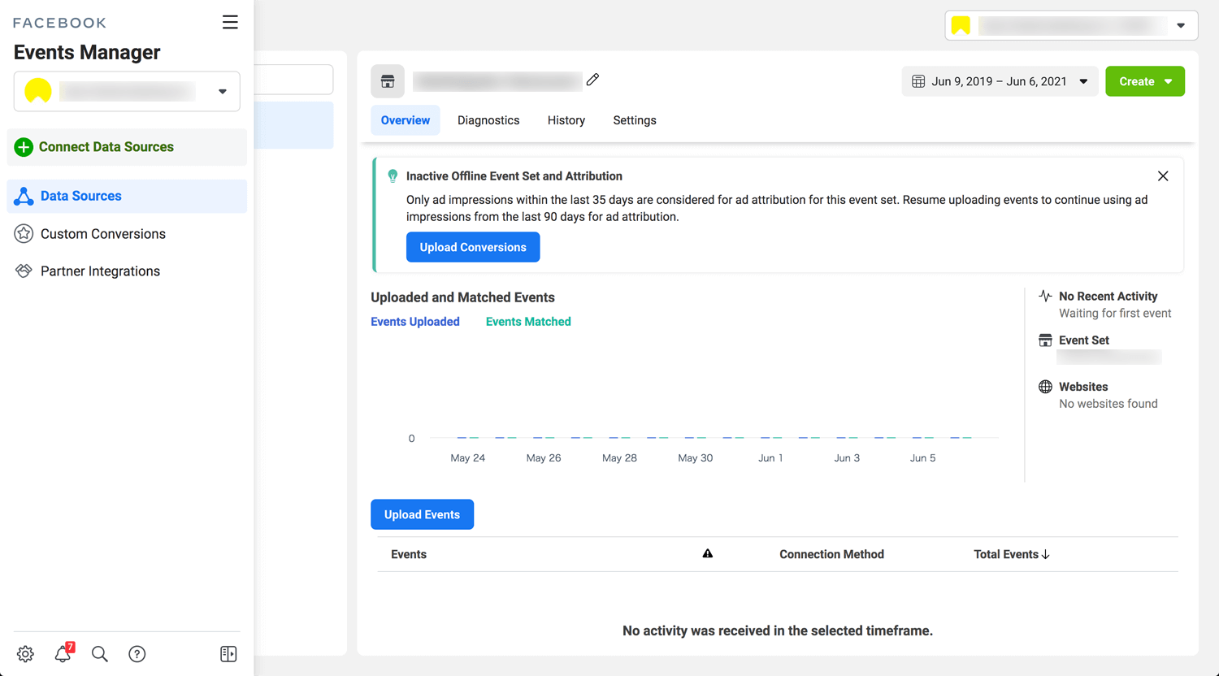
Task: Switch to the Overview tab
Action: click(x=406, y=120)
